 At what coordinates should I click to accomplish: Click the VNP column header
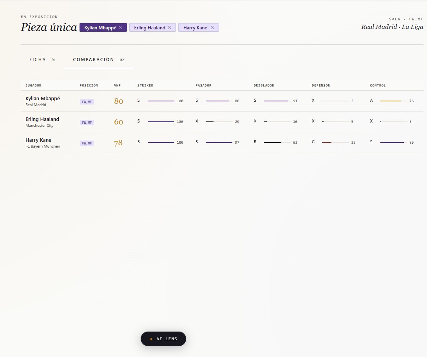(118, 85)
